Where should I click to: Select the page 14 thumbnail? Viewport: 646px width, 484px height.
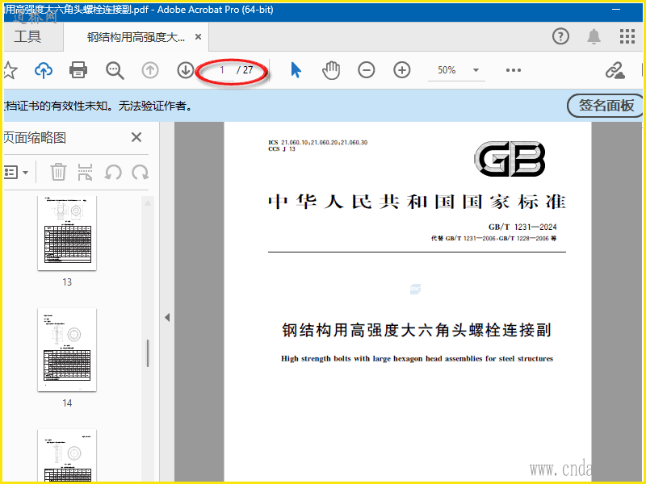point(67,349)
